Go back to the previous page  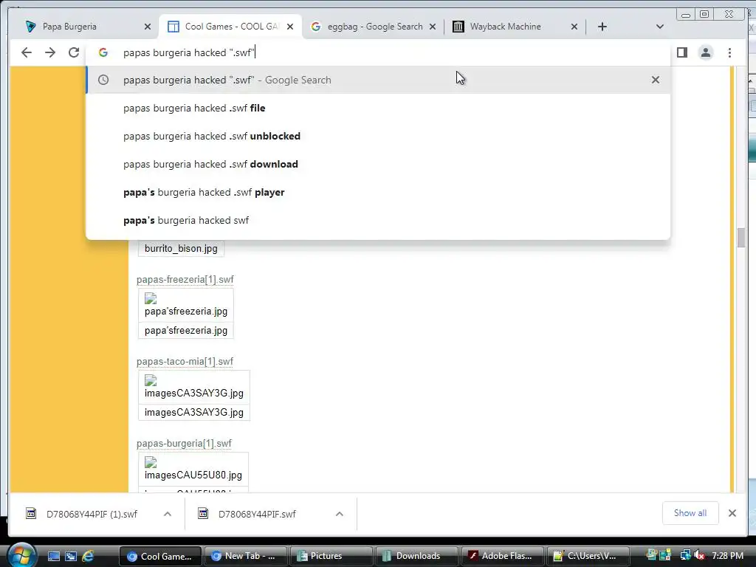pyautogui.click(x=27, y=52)
